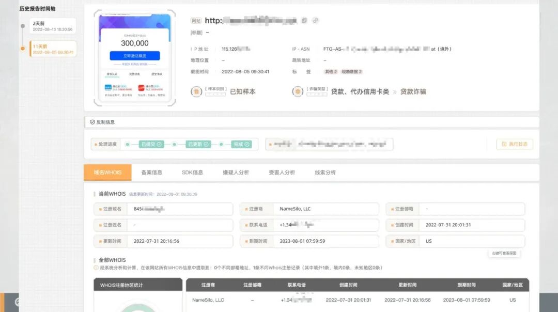This screenshot has width=558, height=312.
Task: Click the contact phone field starting +1.34
Action: [x=309, y=225]
